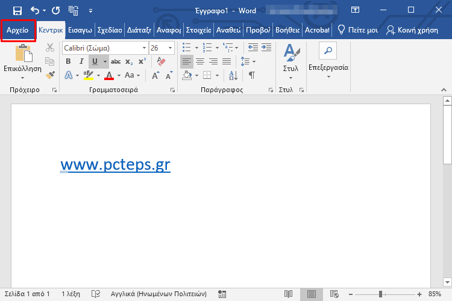Copy selection with the copy icon
The image size is (452, 301).
point(50,61)
